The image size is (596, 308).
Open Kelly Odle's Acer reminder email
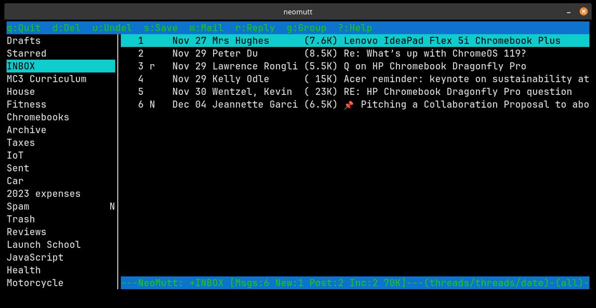click(355, 79)
